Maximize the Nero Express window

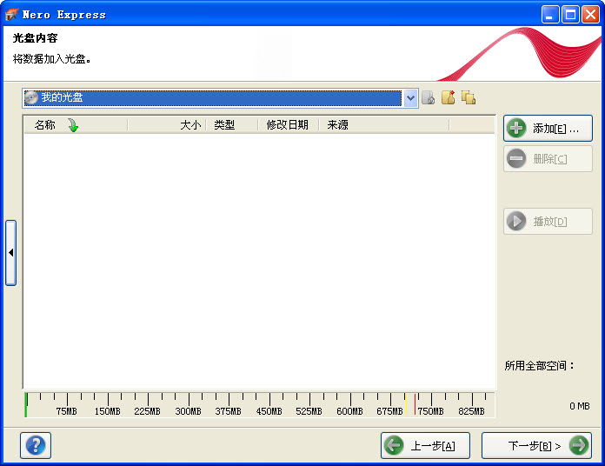tap(570, 15)
